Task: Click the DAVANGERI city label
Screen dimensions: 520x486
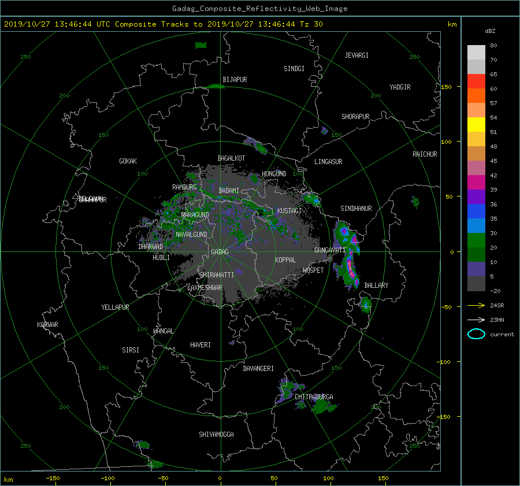Action: pyautogui.click(x=258, y=369)
